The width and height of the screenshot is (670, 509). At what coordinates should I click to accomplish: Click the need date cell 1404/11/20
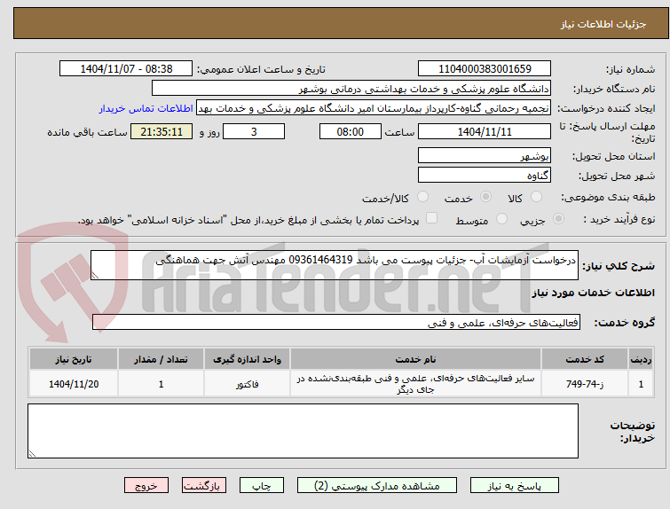[74, 384]
